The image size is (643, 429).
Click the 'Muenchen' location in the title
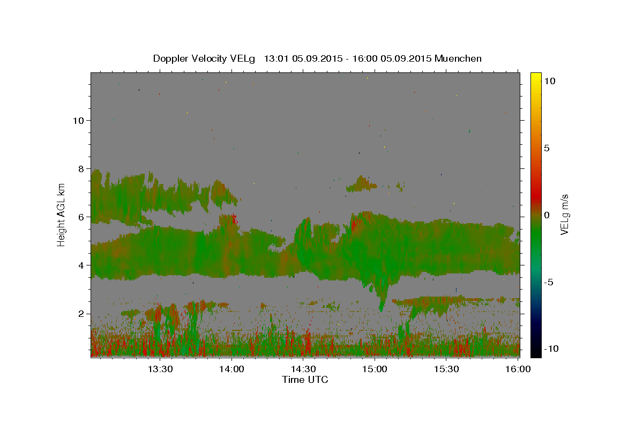[x=458, y=58]
